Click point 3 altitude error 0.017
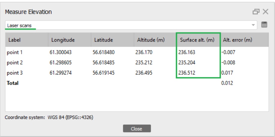Image resolution: width=275 pixels, height=137 pixels. tap(226, 73)
